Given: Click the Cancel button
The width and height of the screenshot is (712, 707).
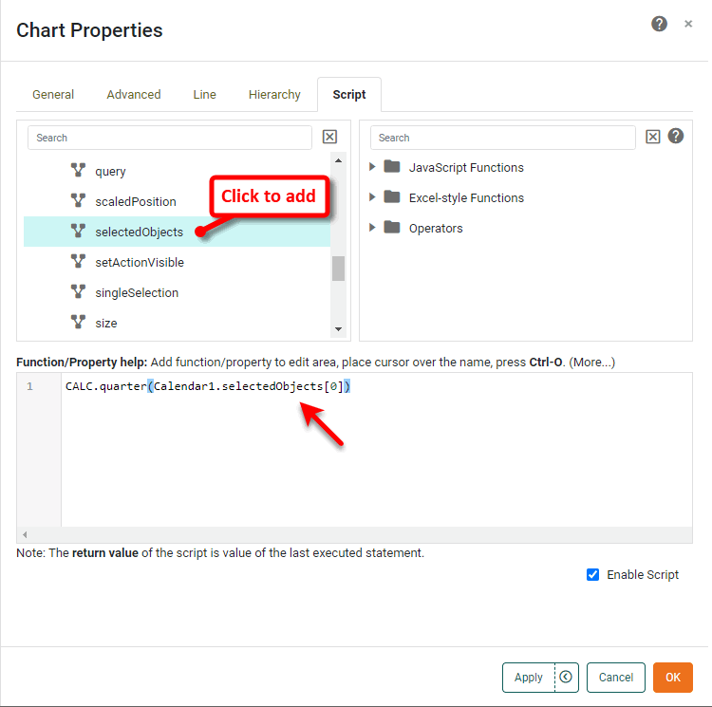Looking at the screenshot, I should [x=616, y=677].
